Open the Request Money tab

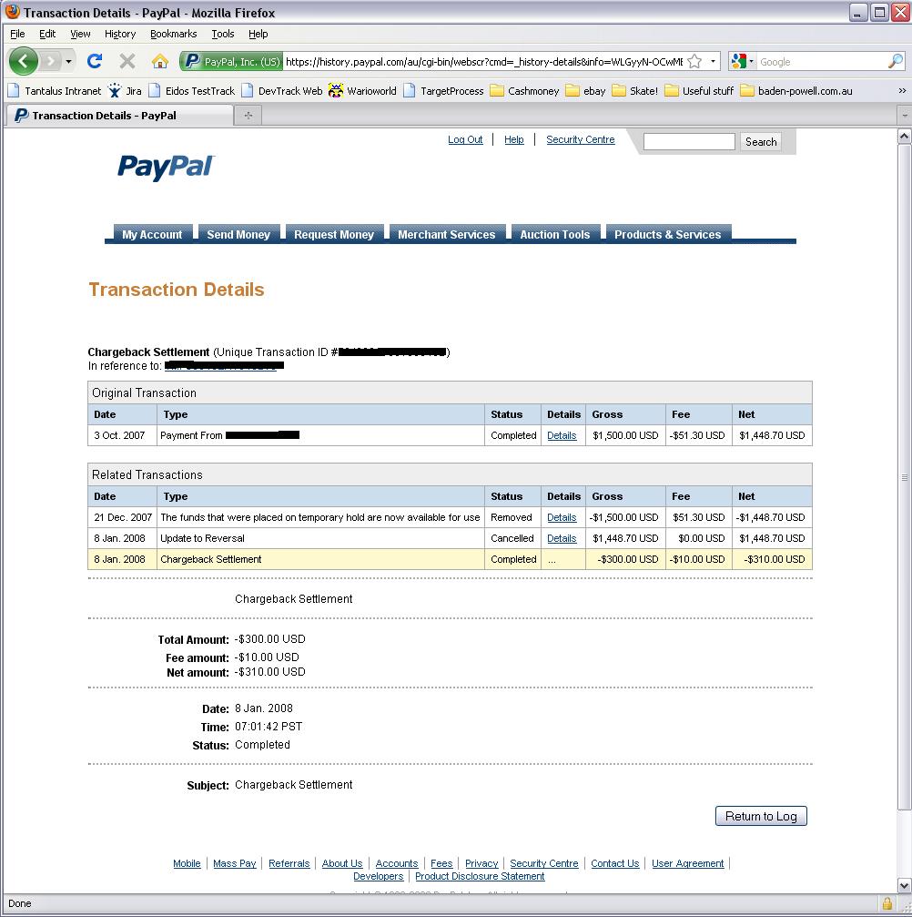(x=334, y=234)
